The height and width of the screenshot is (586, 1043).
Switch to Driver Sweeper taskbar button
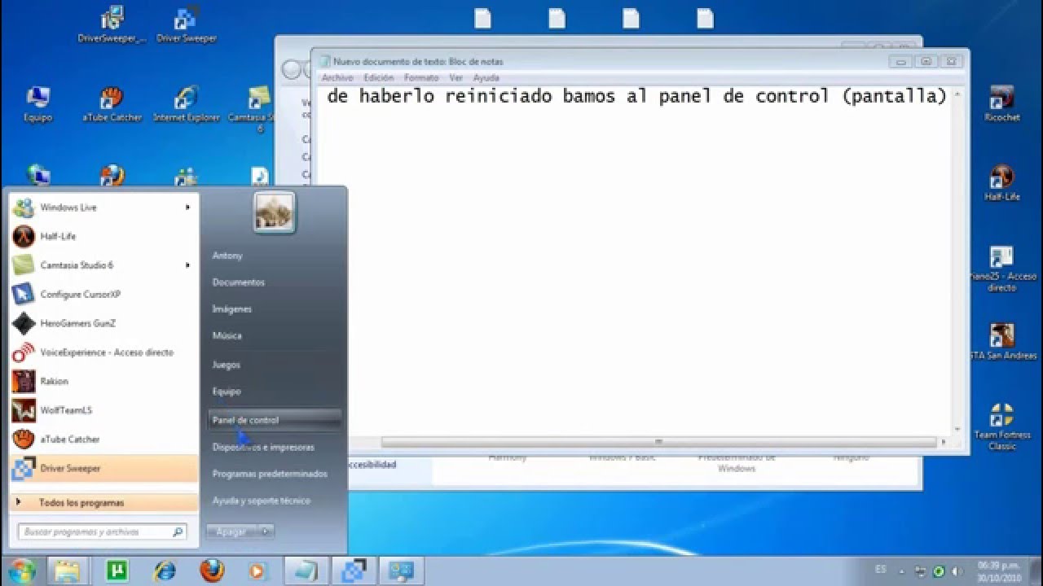pos(354,571)
